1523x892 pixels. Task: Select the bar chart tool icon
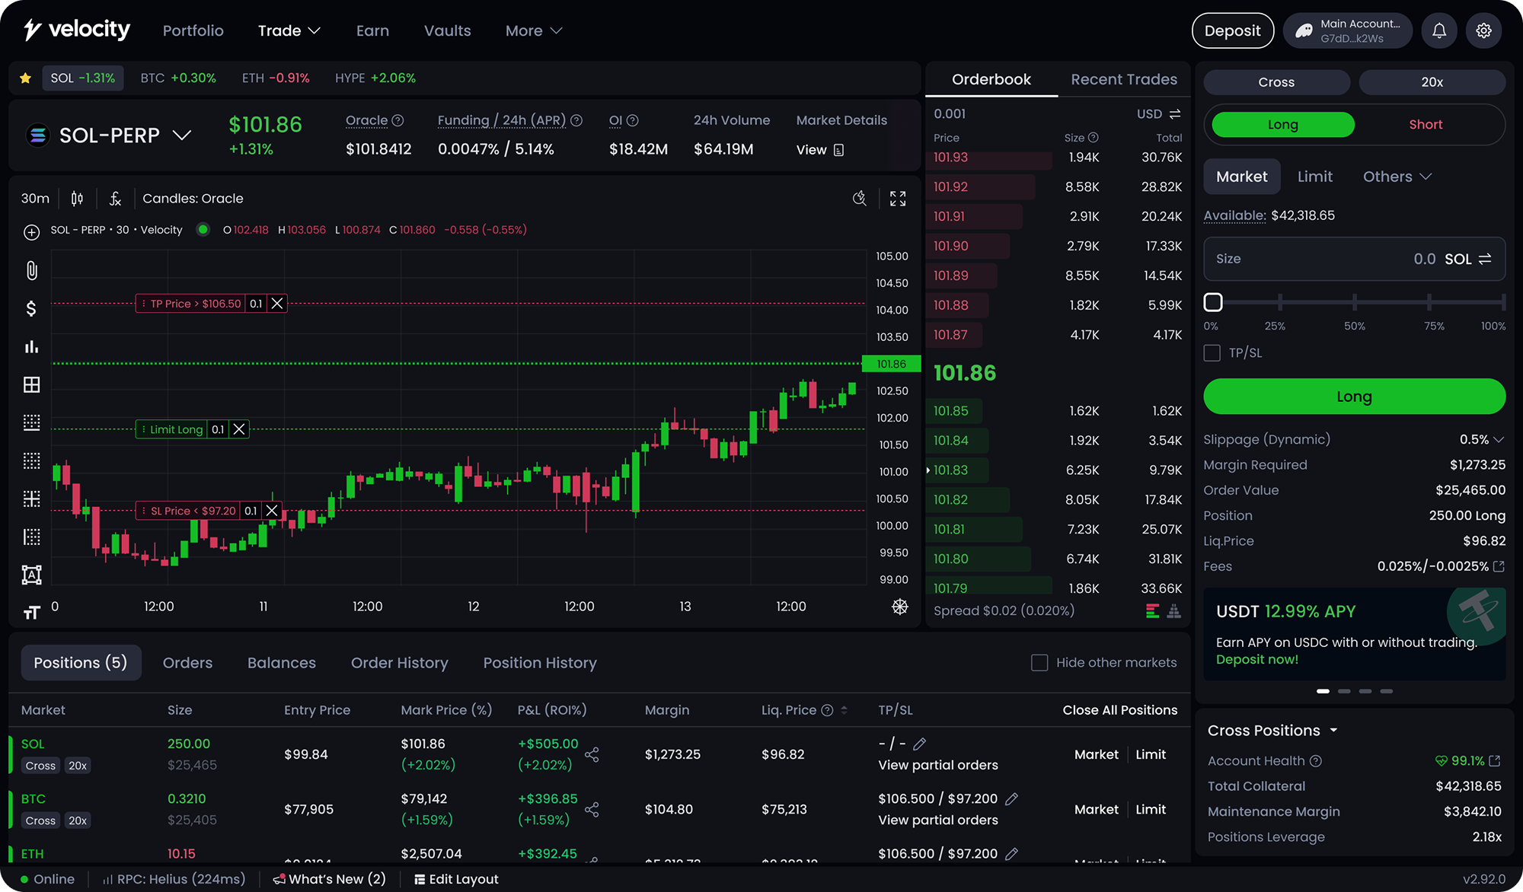click(x=31, y=346)
